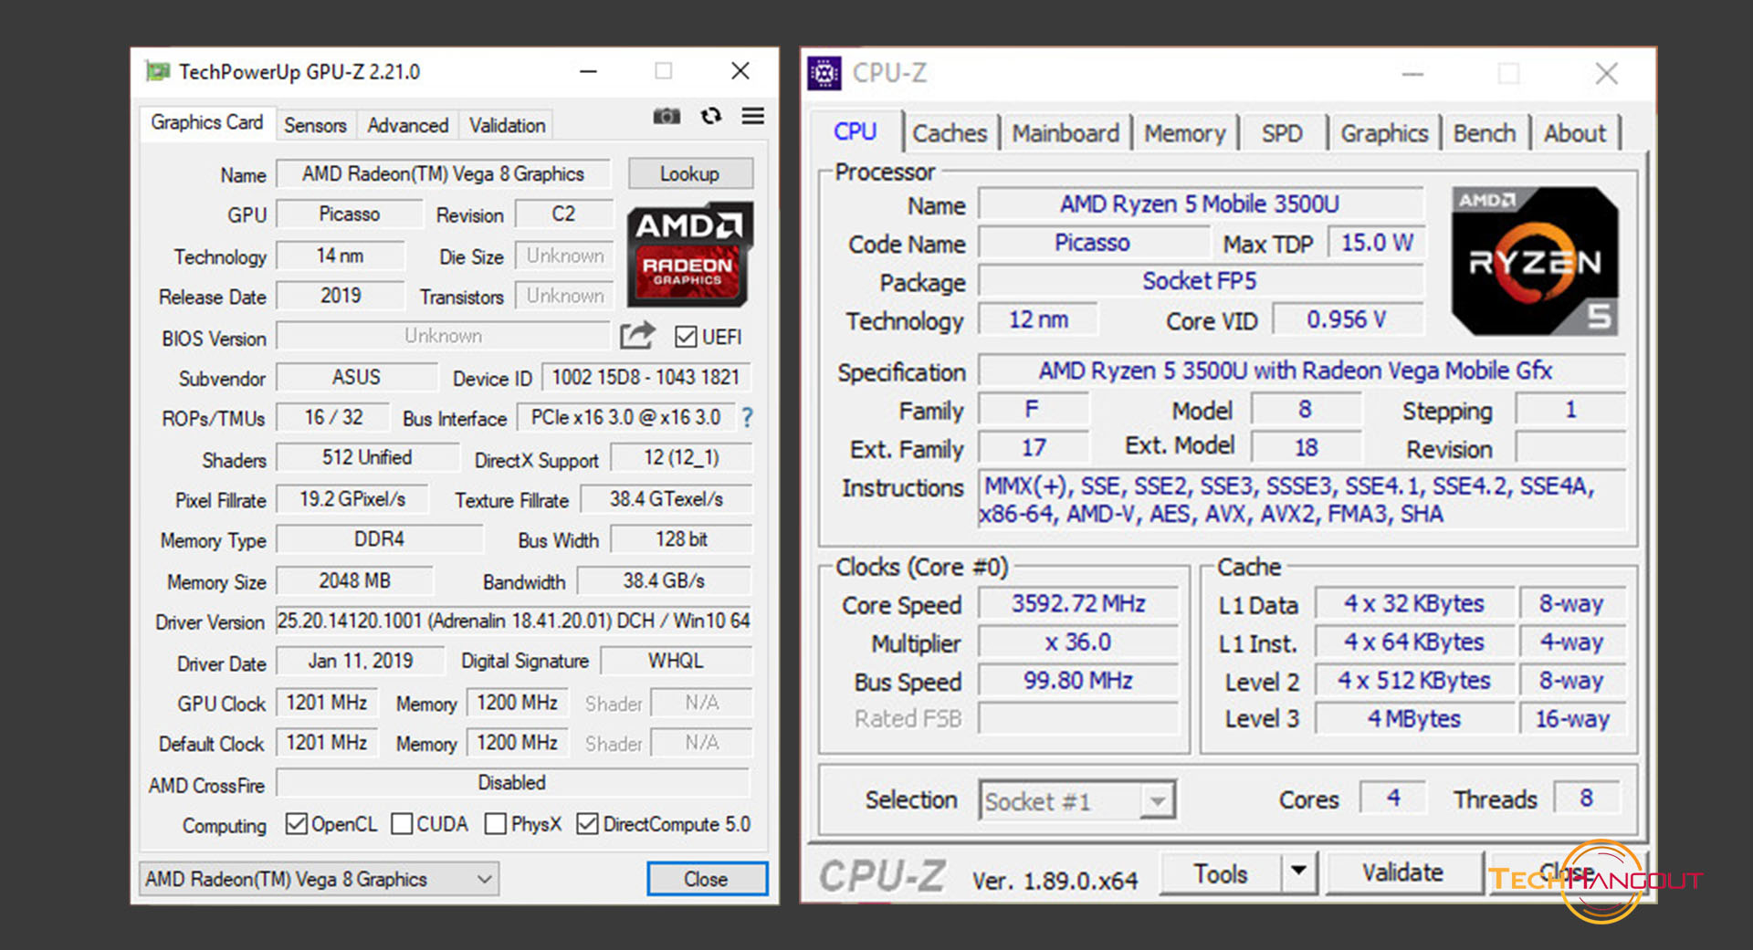Switch to the Advanced tab in GPU-Z

click(407, 125)
